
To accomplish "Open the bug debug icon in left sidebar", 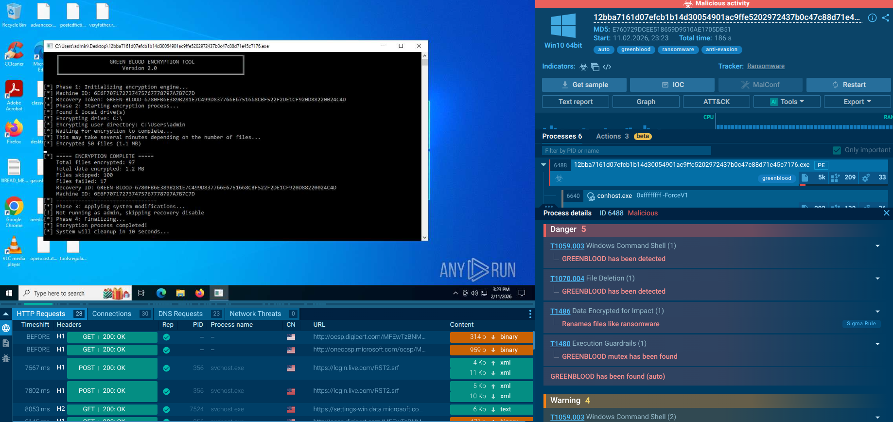I will (x=6, y=359).
